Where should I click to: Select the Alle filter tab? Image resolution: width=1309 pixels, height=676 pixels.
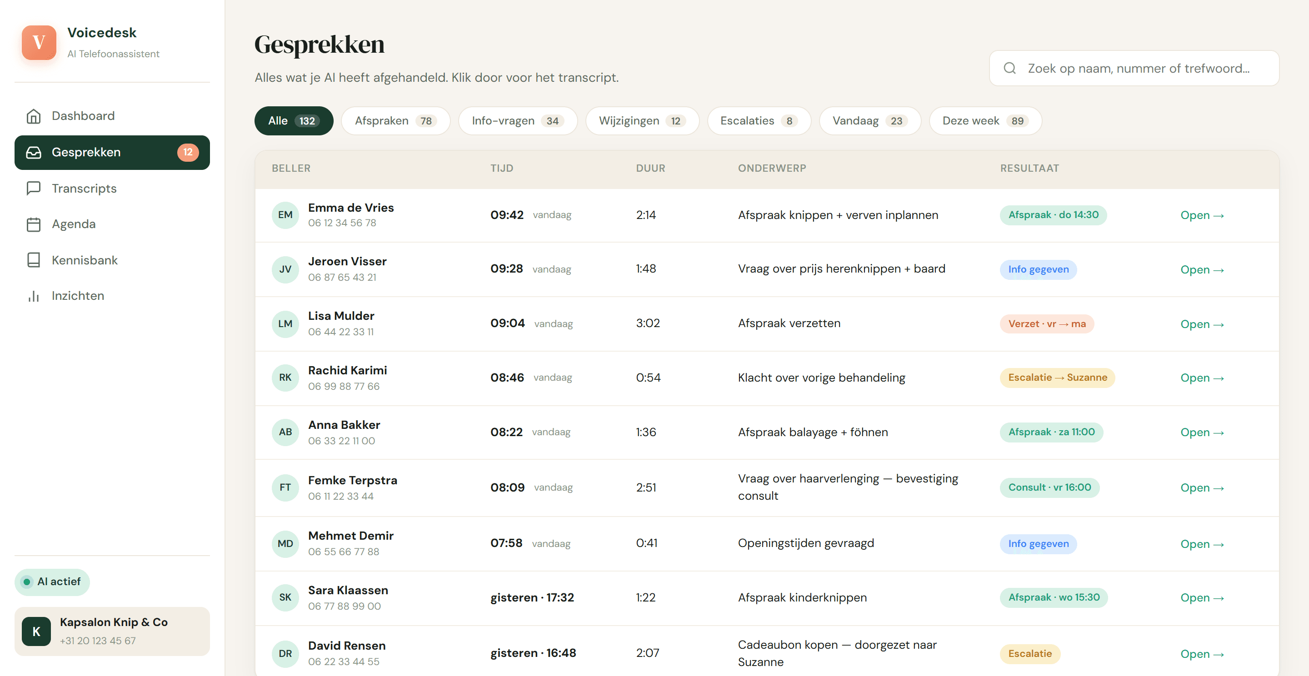tap(294, 121)
